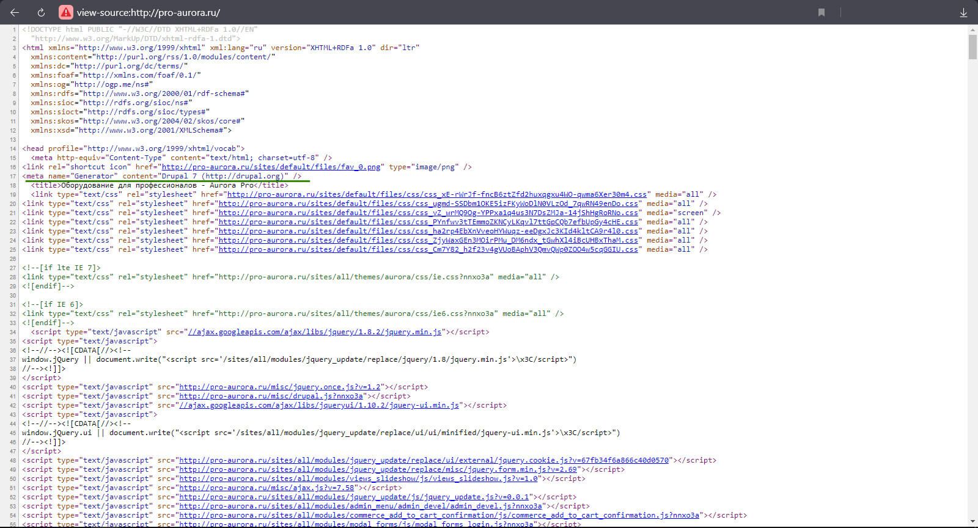978x528 pixels.
Task: Open the css_vZ_wrMQ9Og stylesheet link
Action: pos(428,213)
